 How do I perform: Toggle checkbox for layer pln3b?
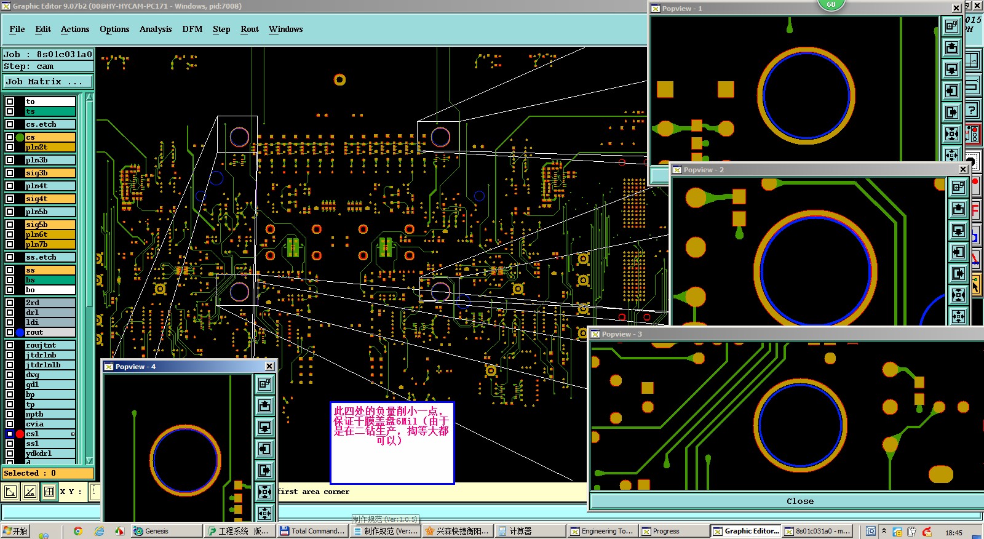pyautogui.click(x=10, y=160)
